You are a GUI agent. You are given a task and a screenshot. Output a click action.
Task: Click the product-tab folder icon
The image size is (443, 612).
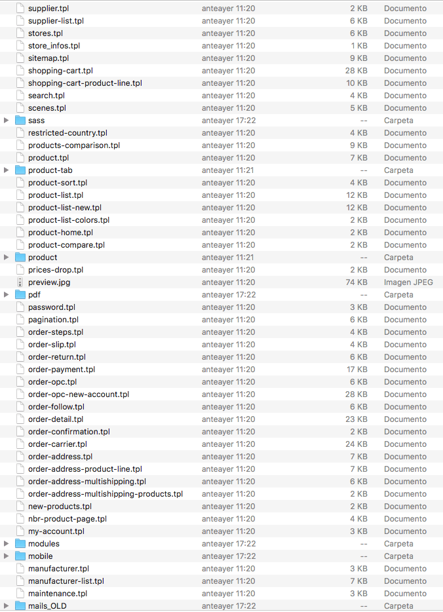pyautogui.click(x=20, y=170)
